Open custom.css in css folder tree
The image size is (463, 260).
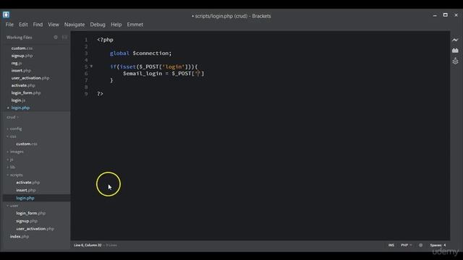(x=27, y=144)
